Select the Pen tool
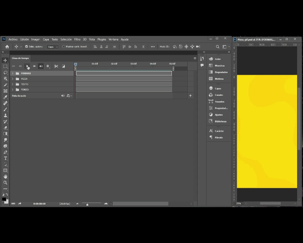The image size is (303, 243). tap(5, 152)
